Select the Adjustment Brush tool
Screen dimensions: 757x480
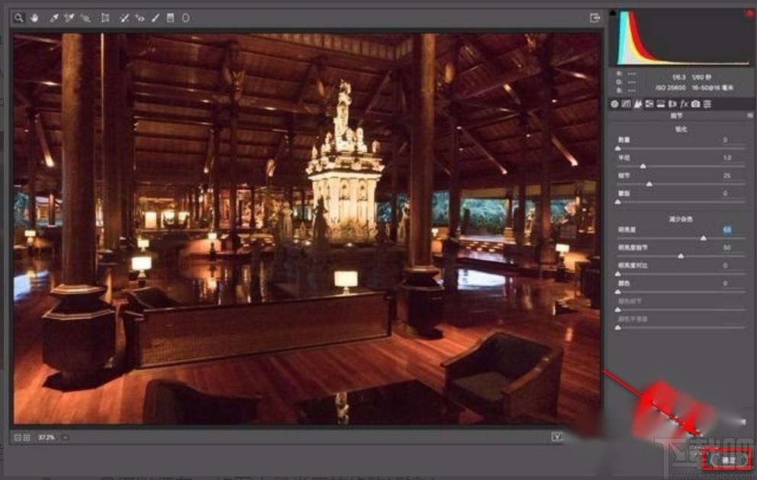[x=155, y=17]
